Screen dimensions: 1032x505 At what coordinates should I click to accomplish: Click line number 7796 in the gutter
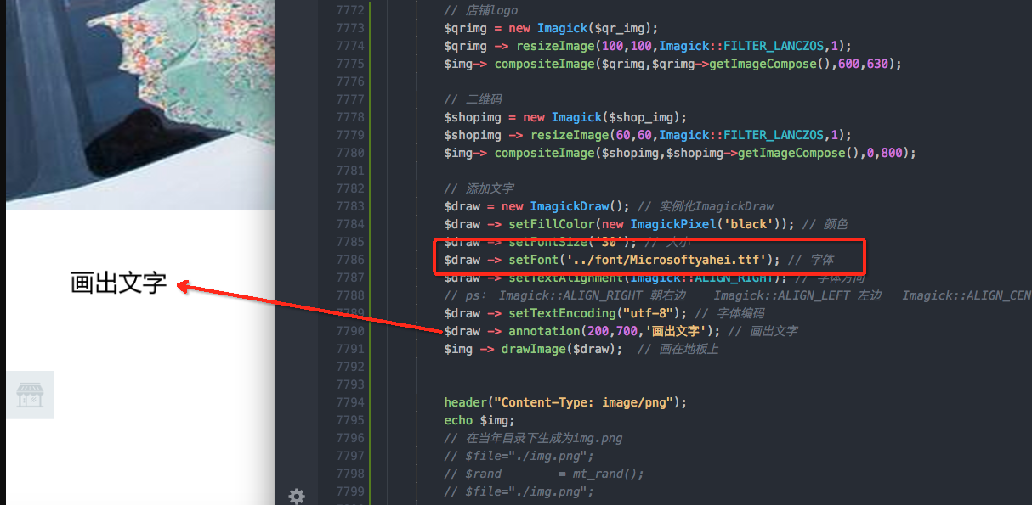351,439
